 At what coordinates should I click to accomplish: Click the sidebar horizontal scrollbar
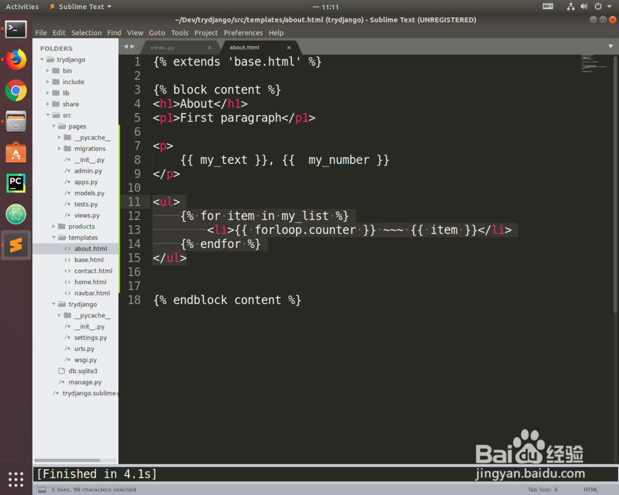(67, 460)
